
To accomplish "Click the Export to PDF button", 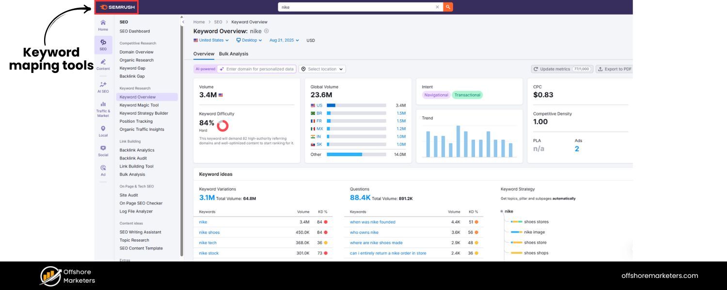I will [x=614, y=69].
